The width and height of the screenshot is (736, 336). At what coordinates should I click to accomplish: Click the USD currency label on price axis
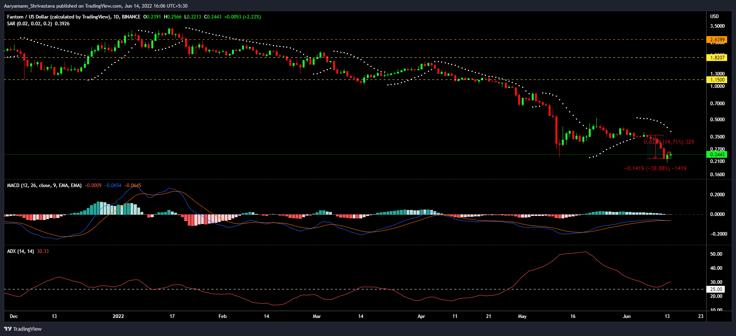(x=714, y=16)
